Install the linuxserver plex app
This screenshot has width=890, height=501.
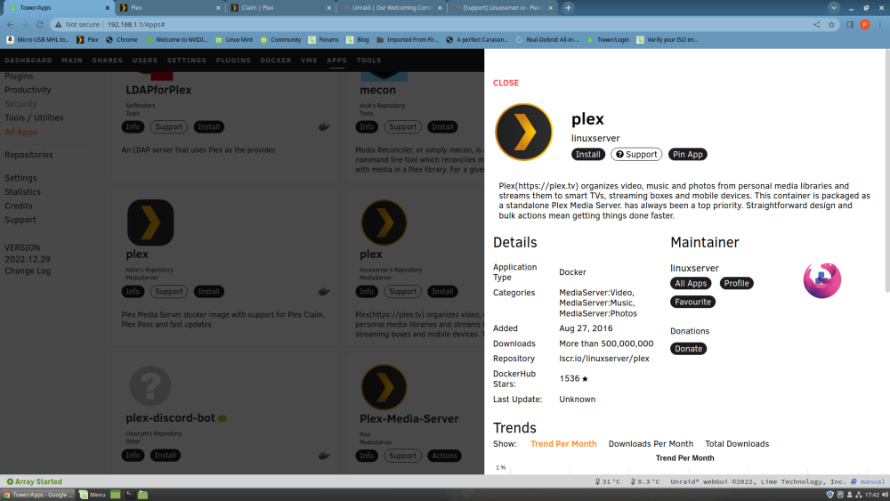pos(588,154)
